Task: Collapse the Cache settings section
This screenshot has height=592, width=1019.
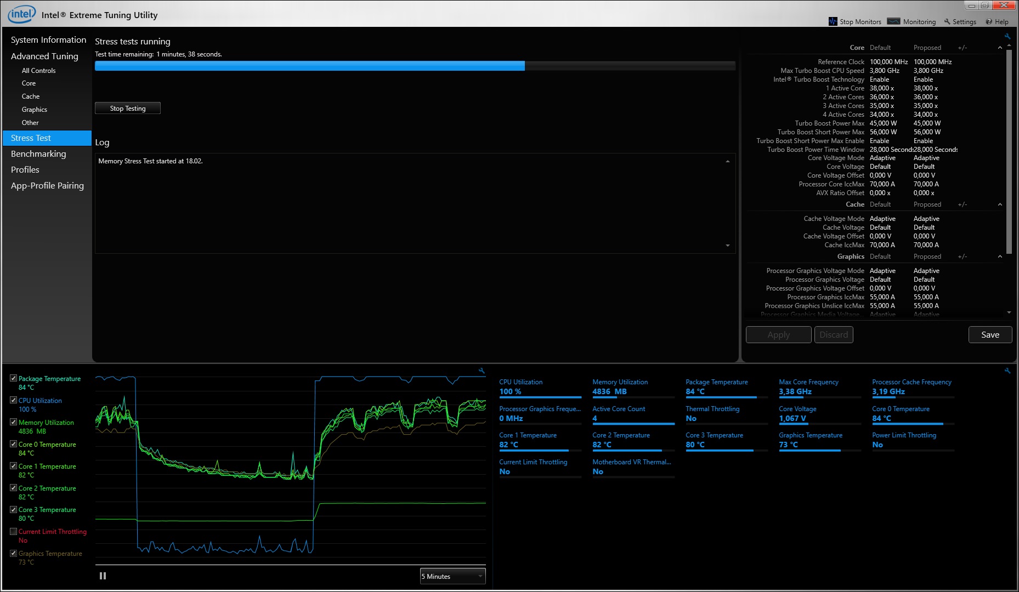Action: [x=1000, y=204]
